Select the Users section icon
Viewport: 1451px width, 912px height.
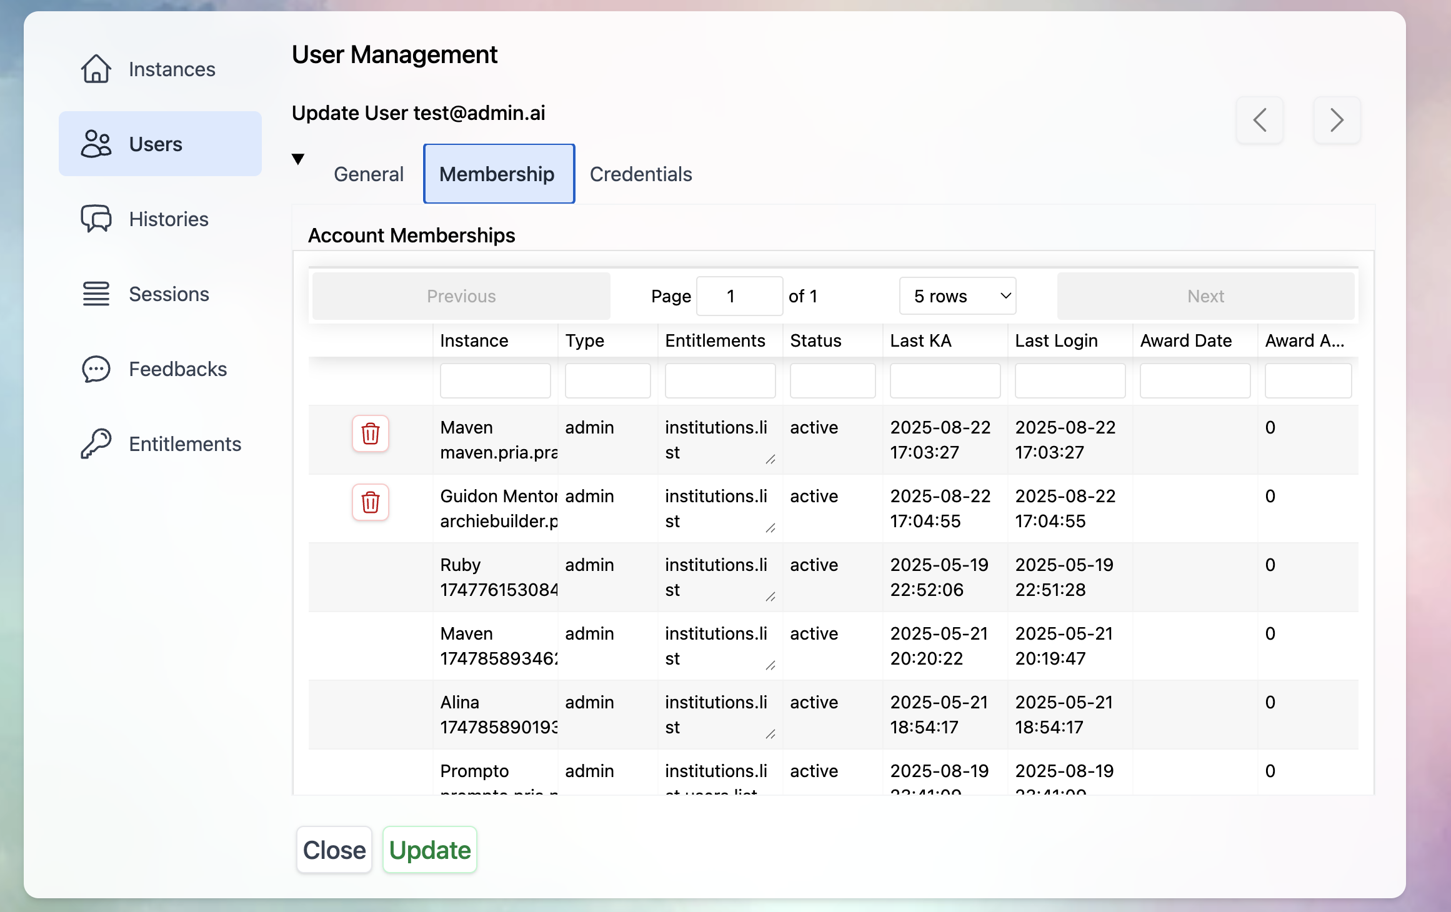pos(96,143)
